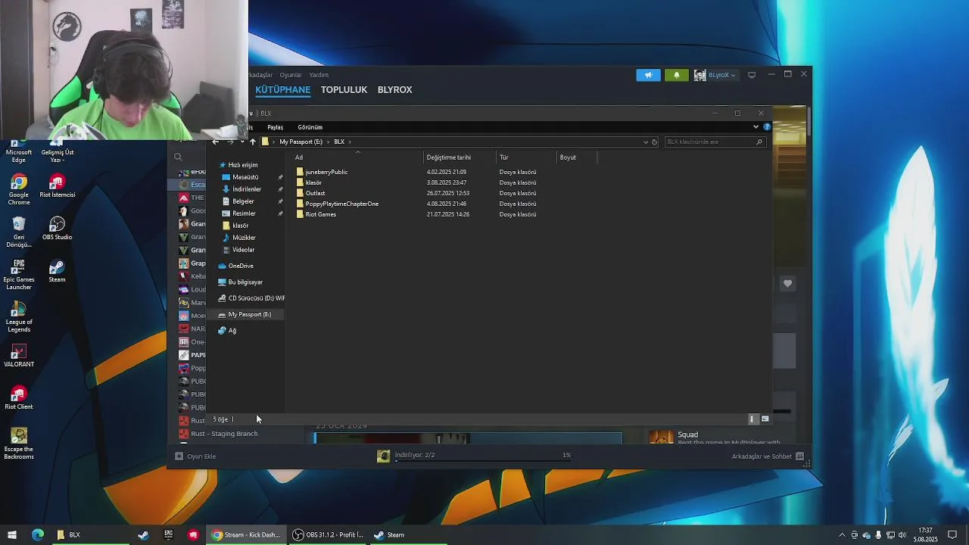
Task: Open League of Legends desktop icon
Action: pyautogui.click(x=19, y=317)
